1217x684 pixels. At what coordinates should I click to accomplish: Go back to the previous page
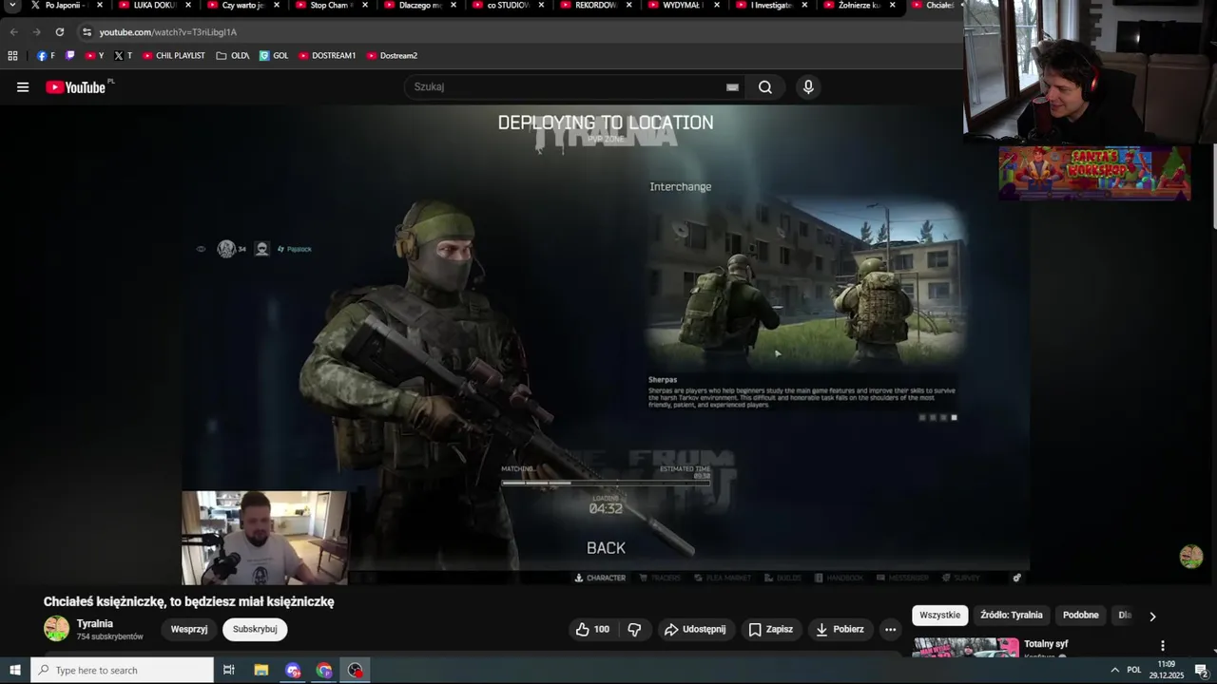(x=13, y=32)
